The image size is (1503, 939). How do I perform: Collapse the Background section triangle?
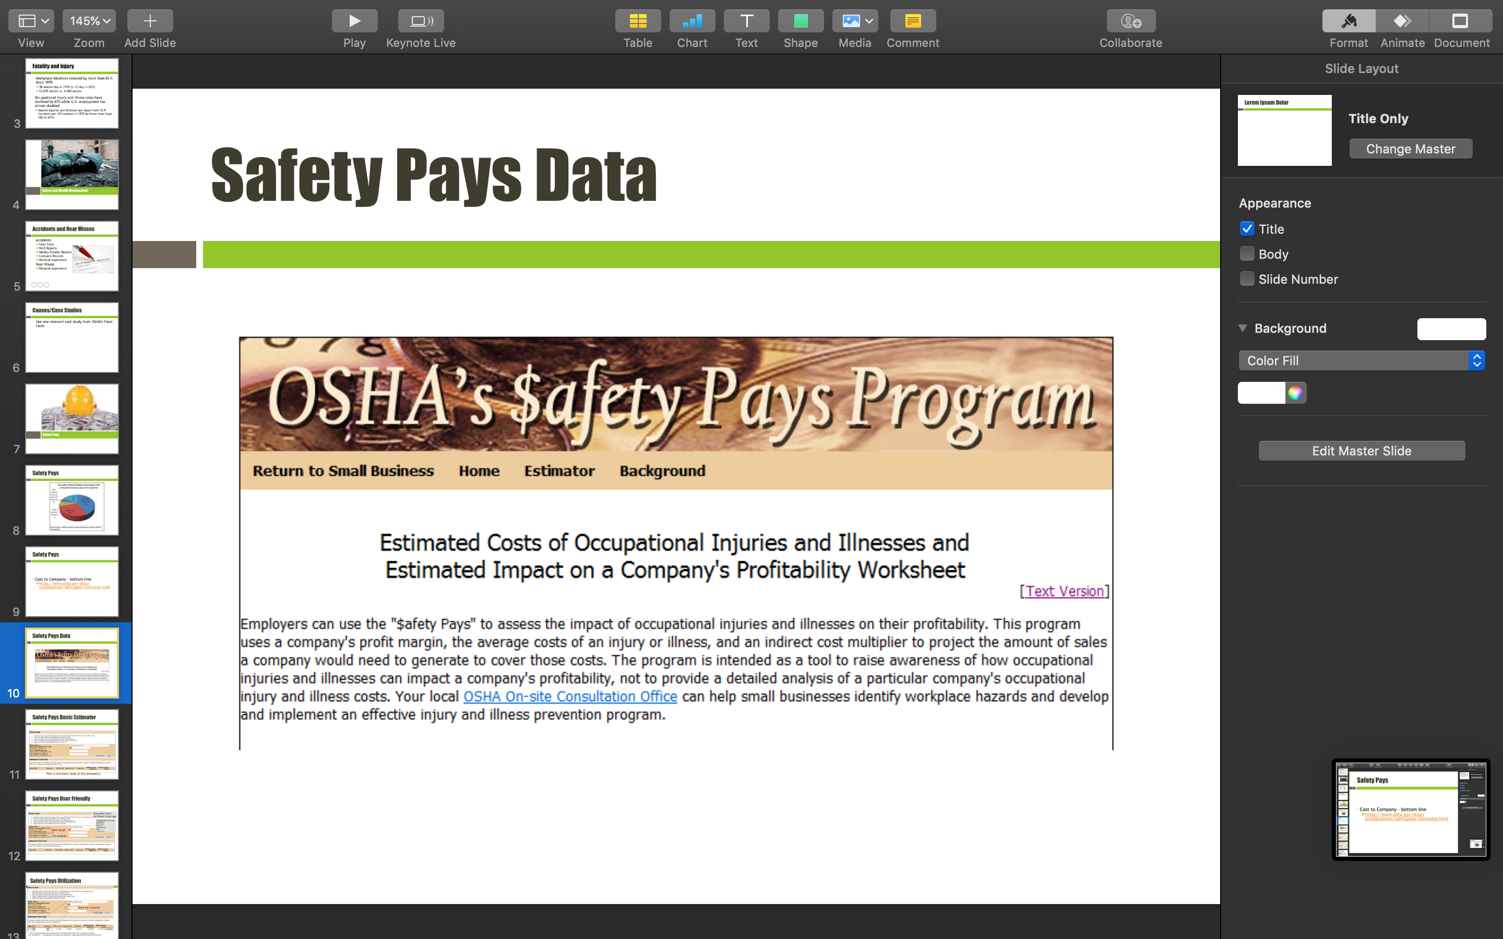pyautogui.click(x=1243, y=328)
